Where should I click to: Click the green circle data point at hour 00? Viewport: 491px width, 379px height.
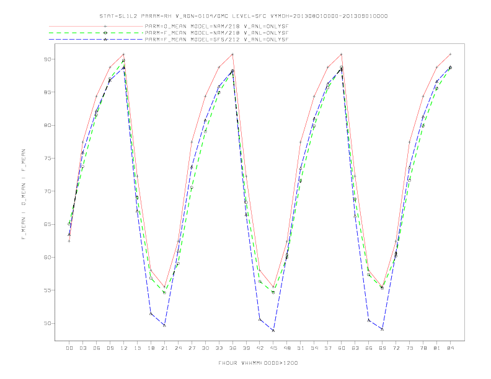(69, 224)
